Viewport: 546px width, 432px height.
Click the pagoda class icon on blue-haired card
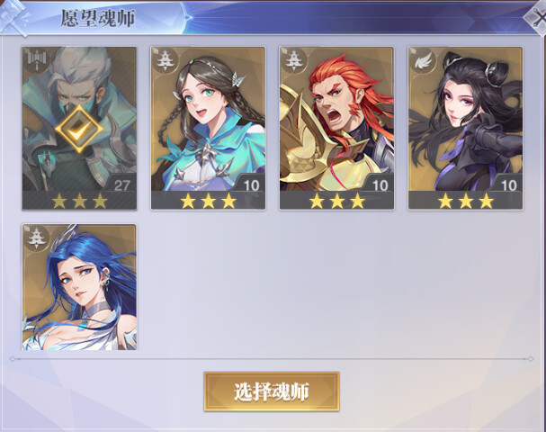coord(37,238)
